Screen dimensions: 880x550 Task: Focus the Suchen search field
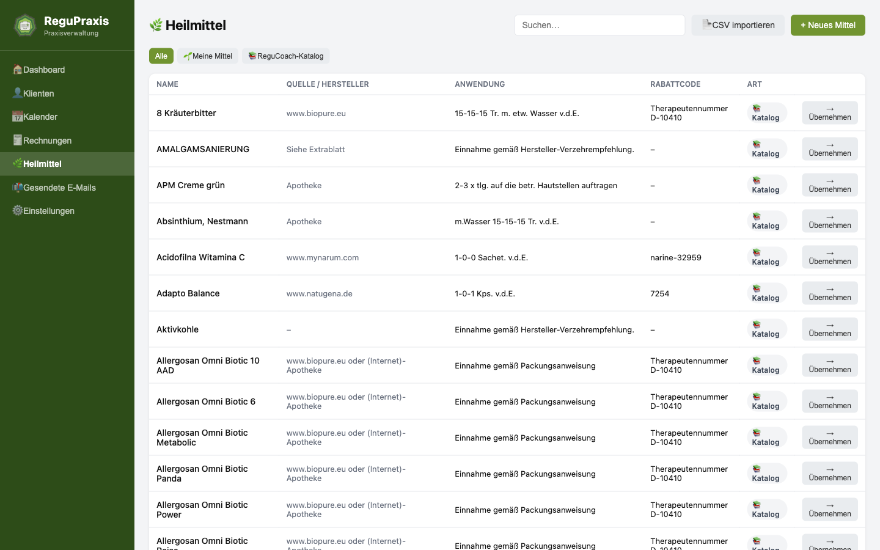click(x=599, y=25)
